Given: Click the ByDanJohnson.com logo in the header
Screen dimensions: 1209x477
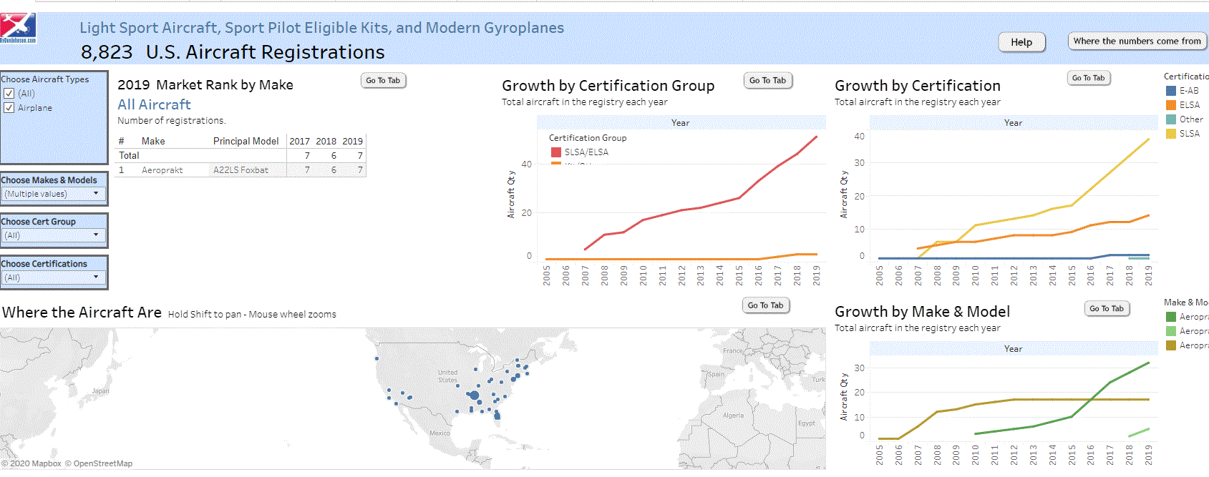Looking at the screenshot, I should pyautogui.click(x=18, y=29).
